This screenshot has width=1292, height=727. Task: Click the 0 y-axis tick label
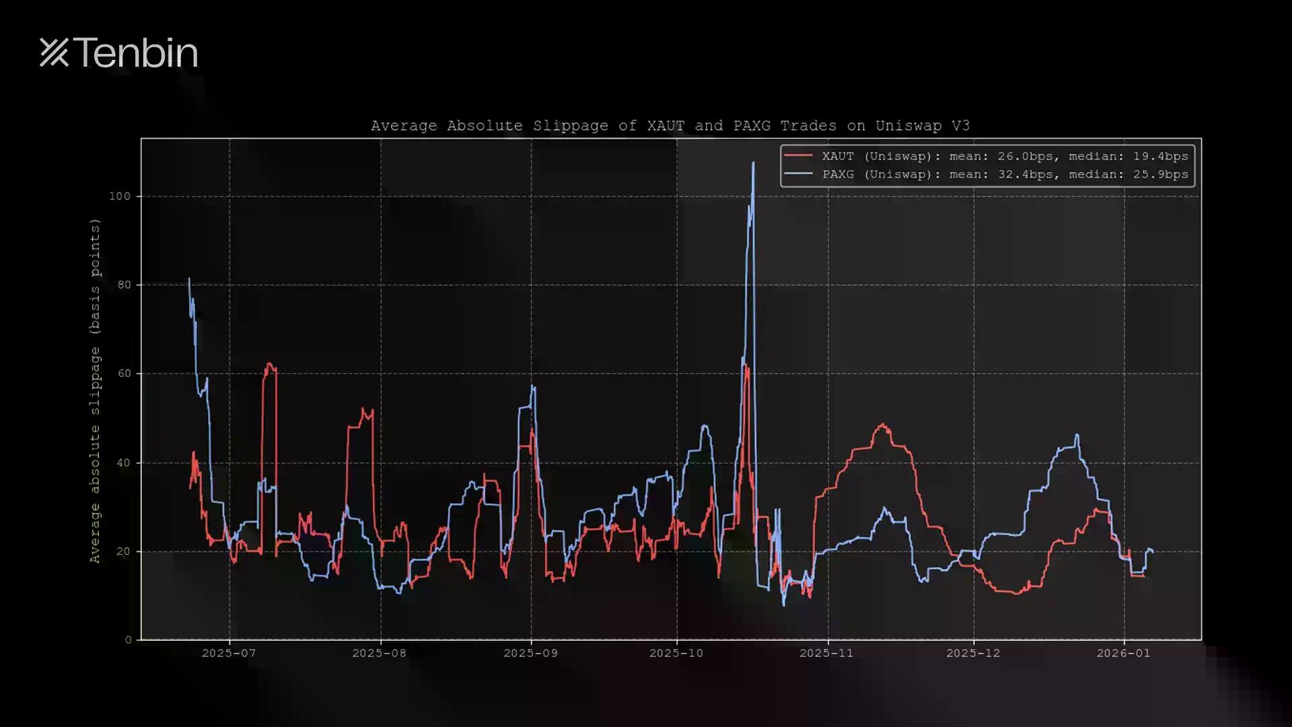click(128, 639)
